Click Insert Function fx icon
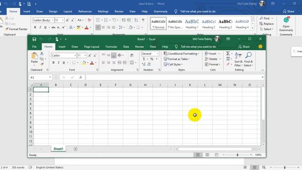302x170 pixels. click(81, 77)
